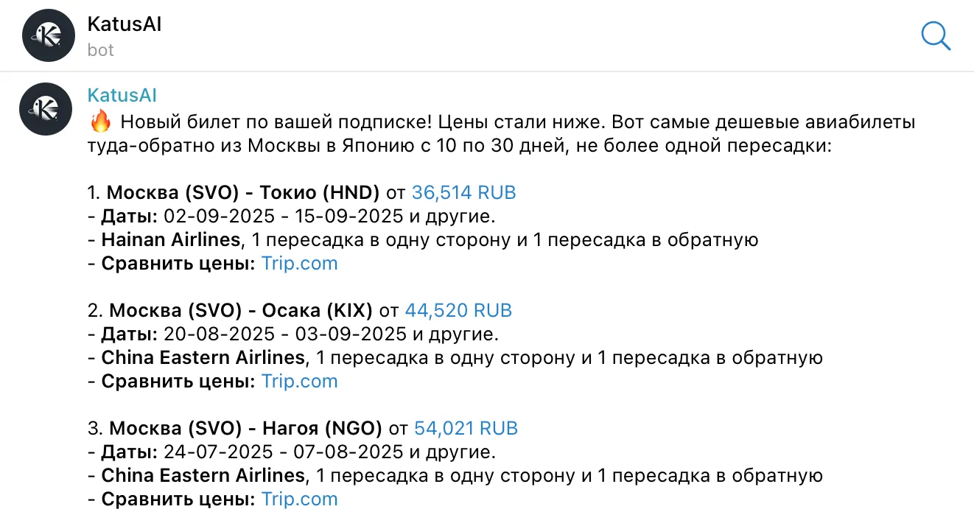Screen dimensions: 974x526
Task: Open the Trip.com link for the Tokyo flight
Action: pos(299,264)
